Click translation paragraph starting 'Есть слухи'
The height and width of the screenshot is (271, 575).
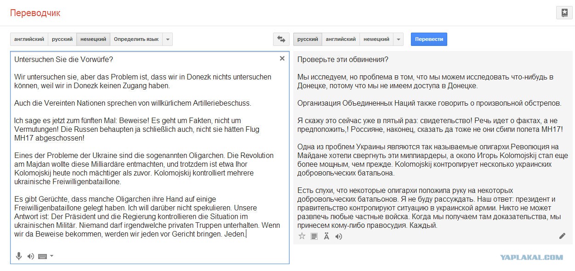point(429,208)
